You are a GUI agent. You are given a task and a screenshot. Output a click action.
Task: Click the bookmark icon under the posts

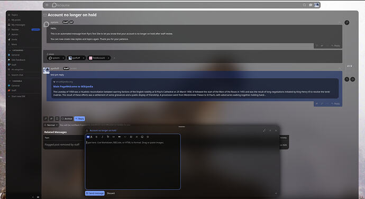tap(57, 119)
